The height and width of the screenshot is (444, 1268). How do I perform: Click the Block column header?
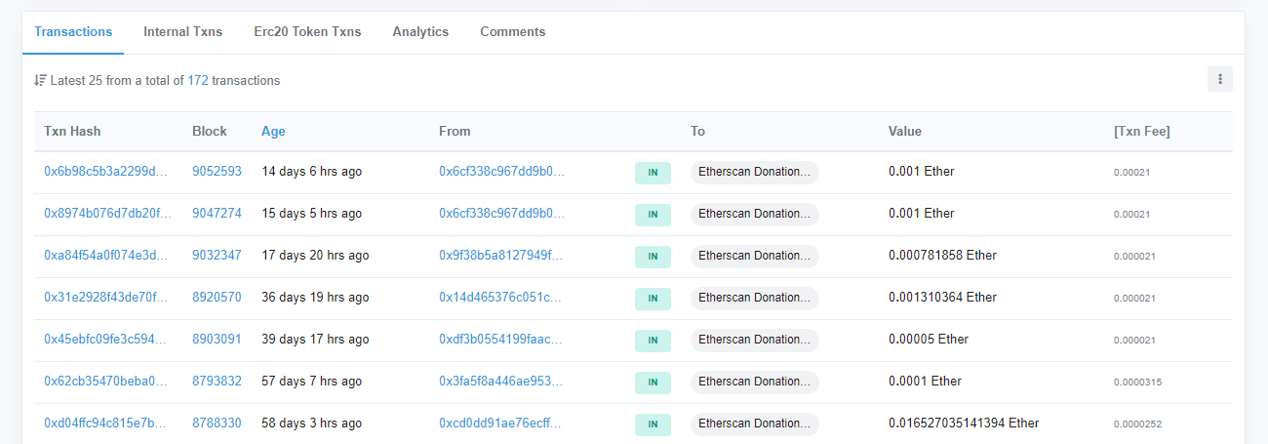coord(209,132)
